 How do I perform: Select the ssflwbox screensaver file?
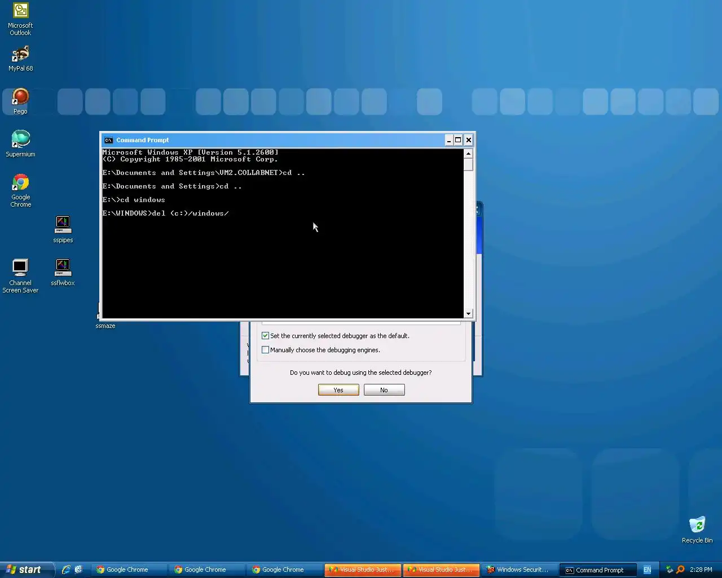pyautogui.click(x=63, y=272)
